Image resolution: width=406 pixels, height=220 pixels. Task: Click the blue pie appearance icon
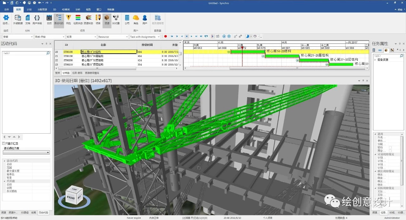[248, 37]
